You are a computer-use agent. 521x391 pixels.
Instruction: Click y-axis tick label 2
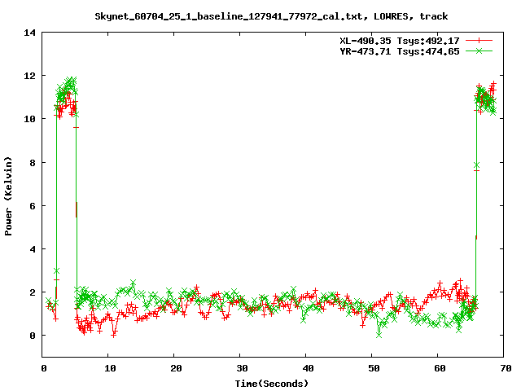[33, 292]
